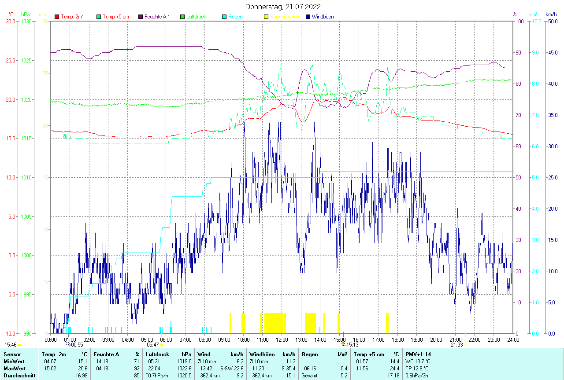Screen dimensions: 564x380
Task: Click the 'Regen' legend label
Action: (x=235, y=17)
